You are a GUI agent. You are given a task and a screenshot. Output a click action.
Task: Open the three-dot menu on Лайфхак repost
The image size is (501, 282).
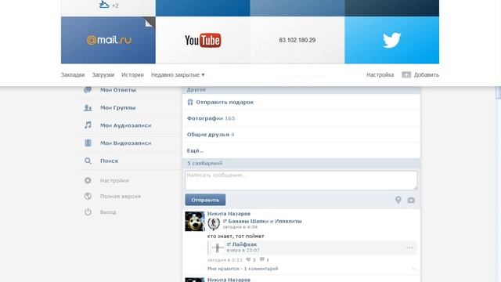409,248
